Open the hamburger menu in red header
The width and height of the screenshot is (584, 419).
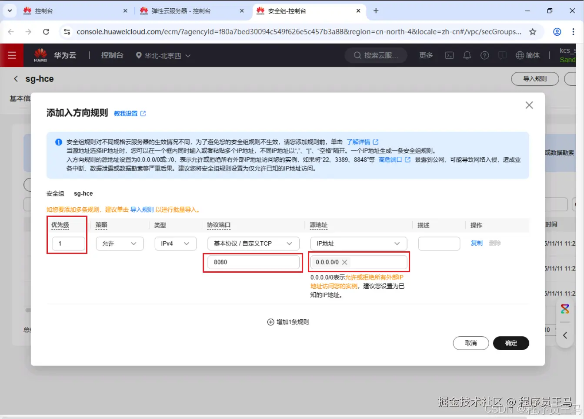[x=12, y=55]
